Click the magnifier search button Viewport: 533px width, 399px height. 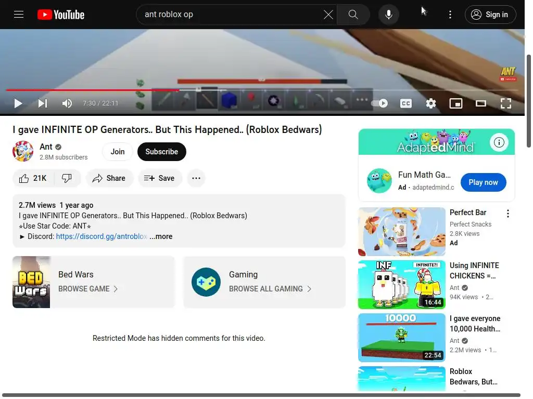point(353,15)
